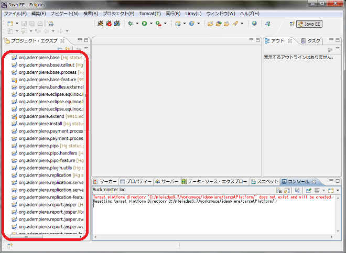Start Tomcat with the cat icon
Screen dimensions: 346x253
click(x=101, y=24)
